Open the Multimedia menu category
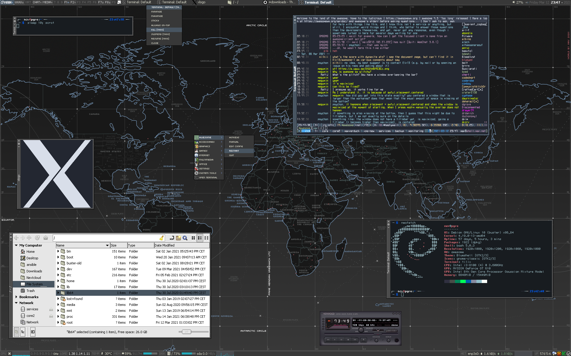Viewport: 571px width, 356px height. coord(209,160)
